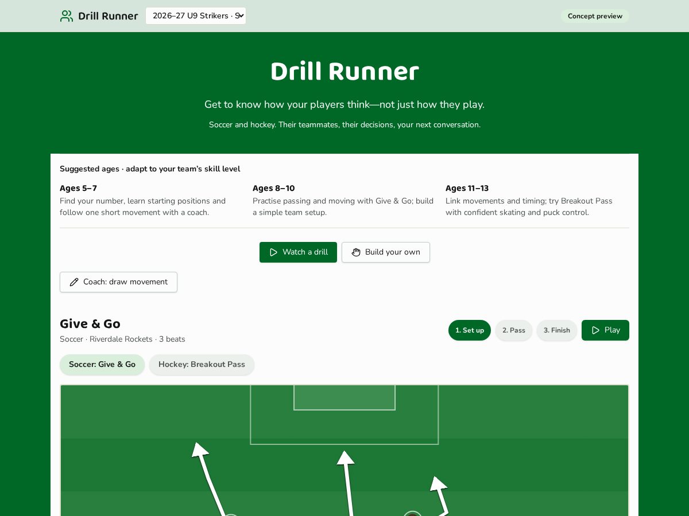689x516 pixels.
Task: Select the 2. Pass beat step
Action: (x=514, y=330)
